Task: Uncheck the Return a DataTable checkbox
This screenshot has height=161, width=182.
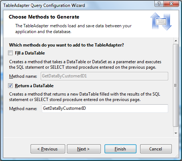Action: point(10,86)
